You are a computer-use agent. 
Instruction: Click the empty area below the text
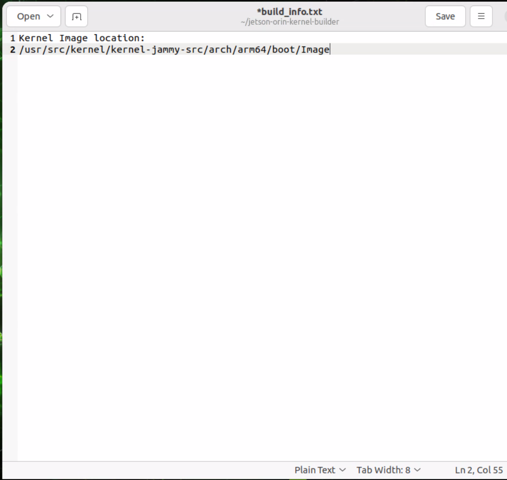252,252
